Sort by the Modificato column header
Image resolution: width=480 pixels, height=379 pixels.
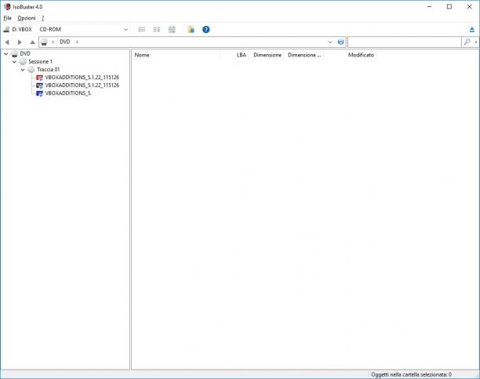pyautogui.click(x=361, y=55)
